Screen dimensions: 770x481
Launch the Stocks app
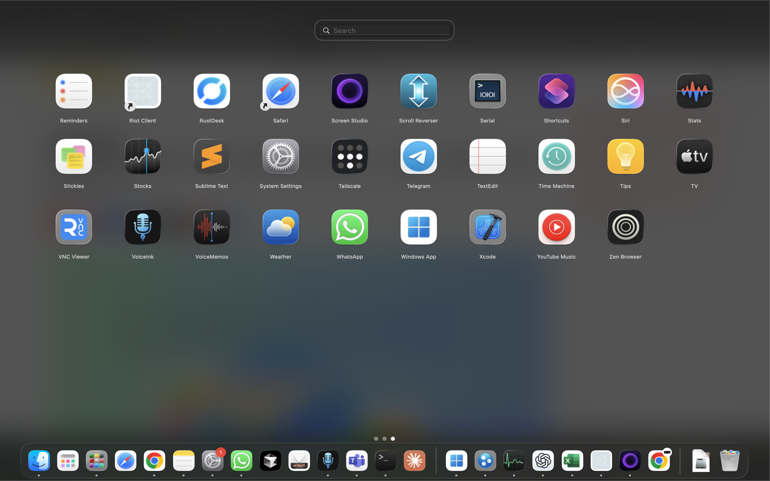[143, 157]
